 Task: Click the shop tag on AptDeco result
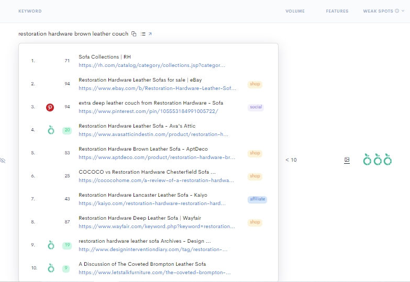tap(255, 153)
